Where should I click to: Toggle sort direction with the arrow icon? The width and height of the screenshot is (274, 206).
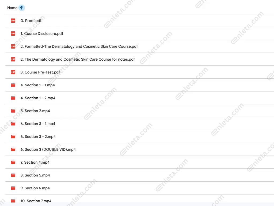22,8
